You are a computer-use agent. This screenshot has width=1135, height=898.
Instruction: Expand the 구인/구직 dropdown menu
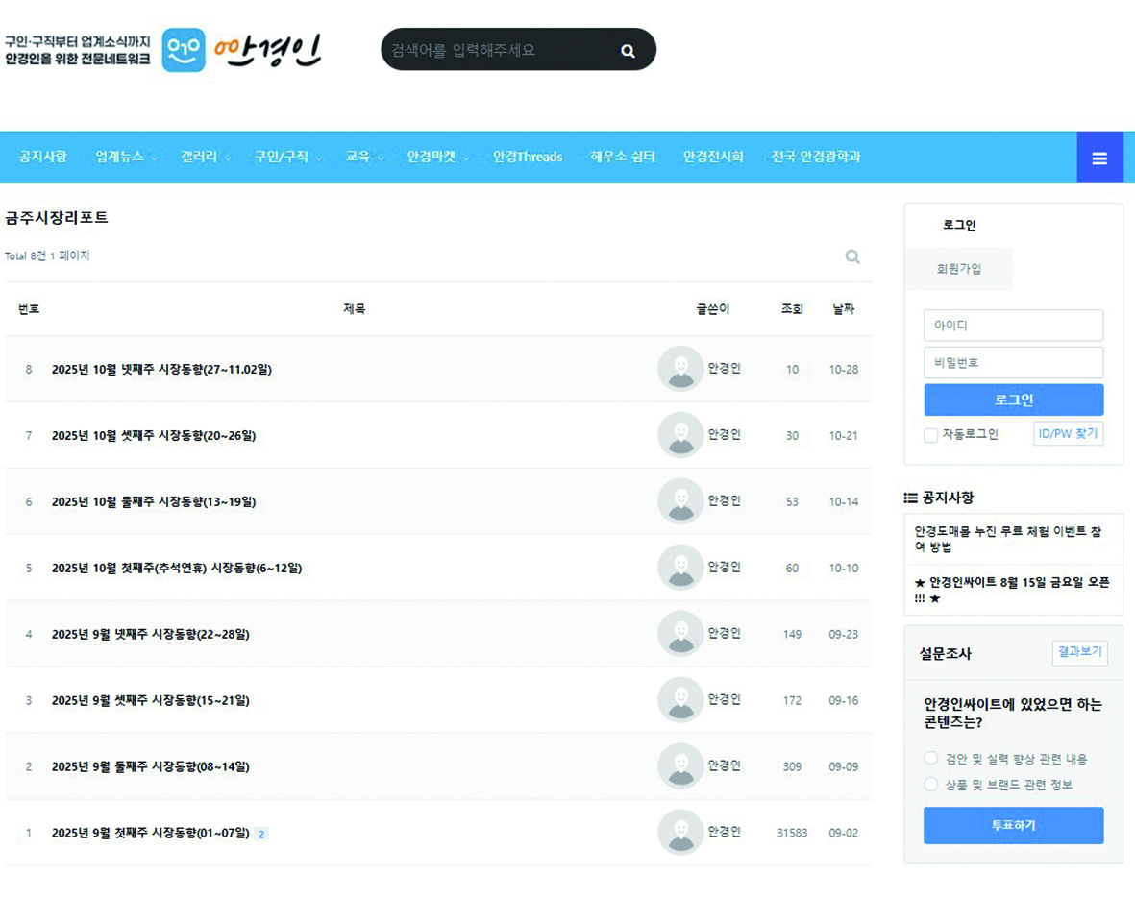coord(287,157)
